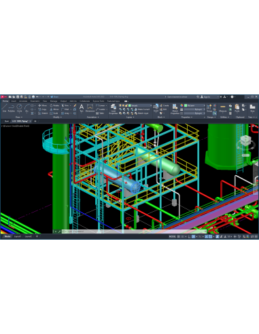
Task: Click the Make Current layer button
Action: 142,109
